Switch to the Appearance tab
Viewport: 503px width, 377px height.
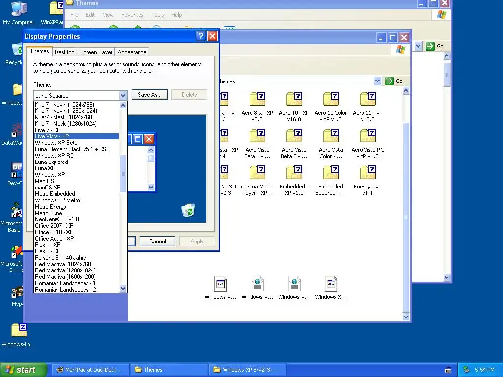click(132, 52)
